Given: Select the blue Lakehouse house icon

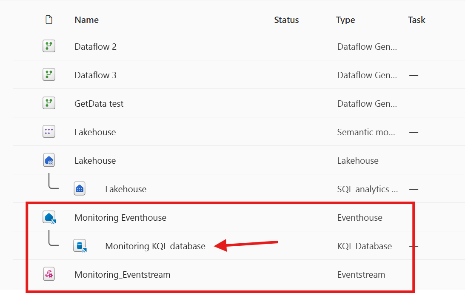Looking at the screenshot, I should point(48,160).
